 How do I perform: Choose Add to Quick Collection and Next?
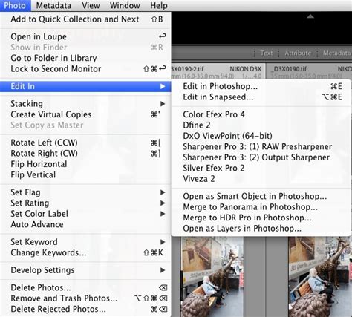point(85,19)
